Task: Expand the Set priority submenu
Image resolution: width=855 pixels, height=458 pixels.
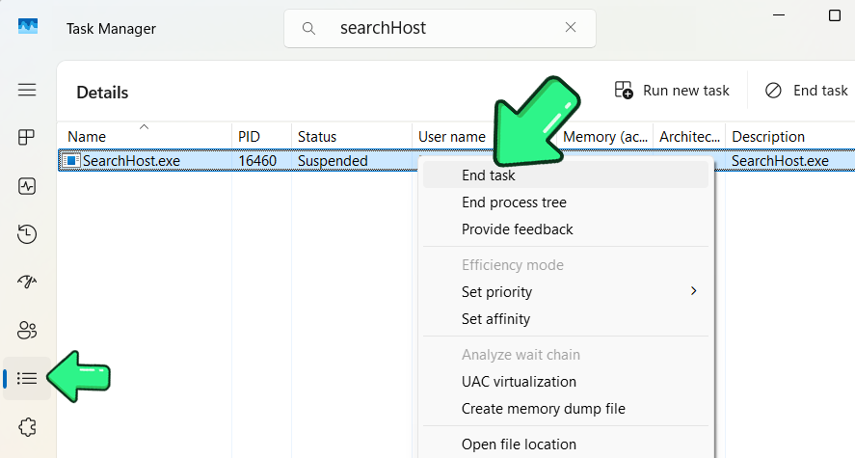Action: [566, 292]
